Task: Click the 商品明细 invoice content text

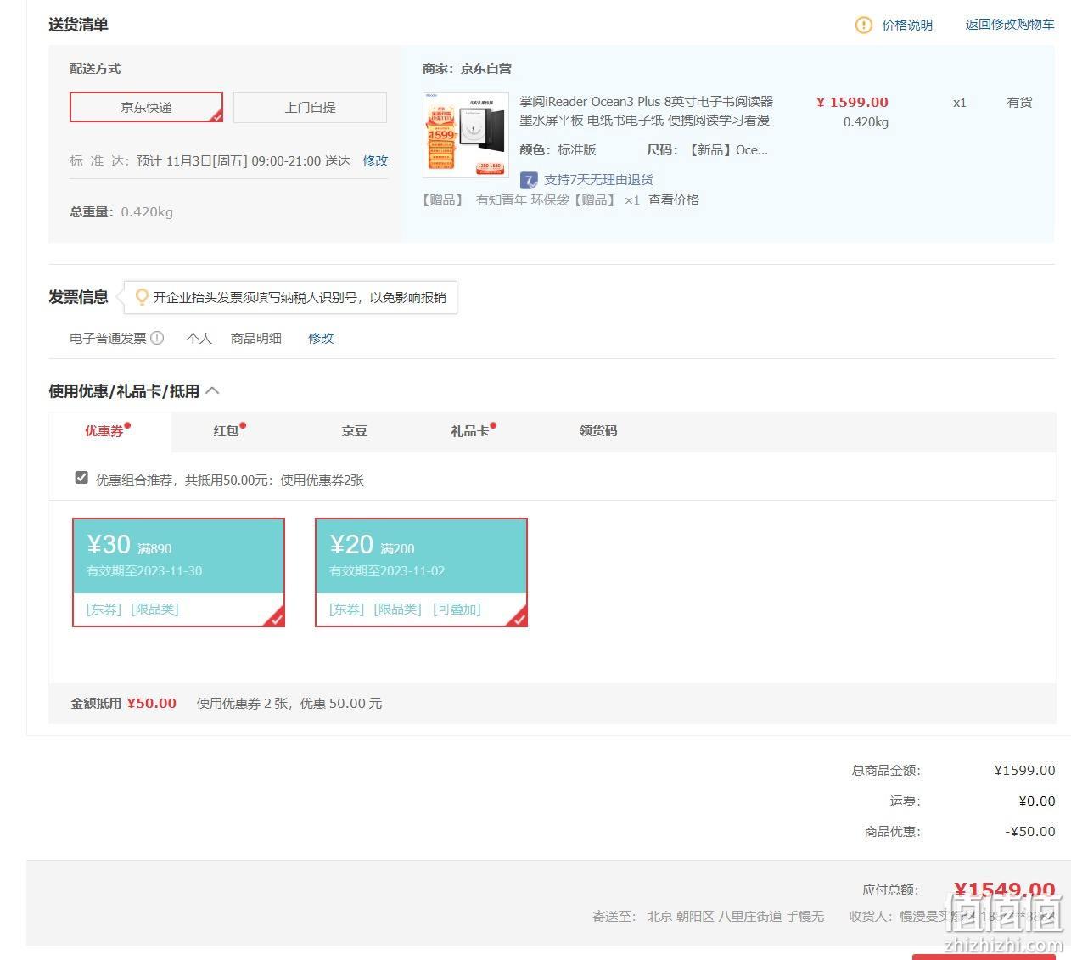Action: (x=256, y=338)
